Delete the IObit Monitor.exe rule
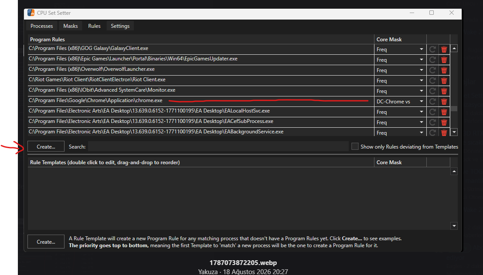 coord(444,91)
